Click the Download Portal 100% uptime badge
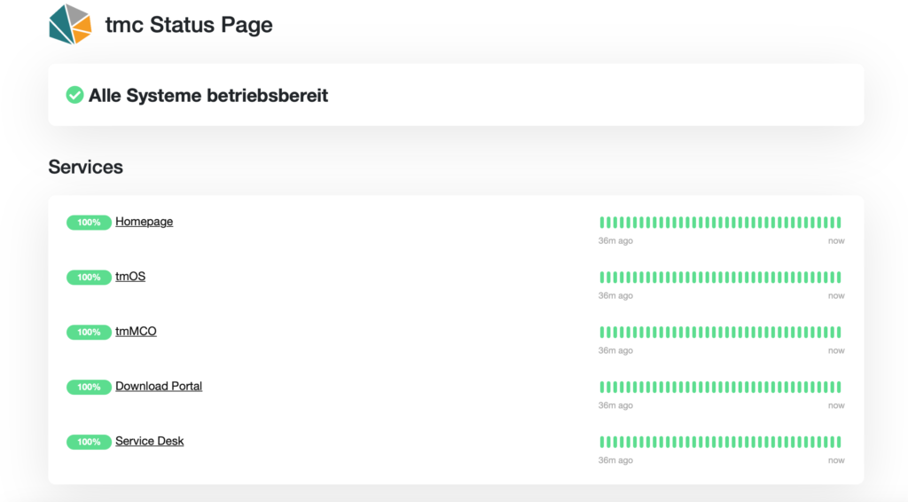This screenshot has height=502, width=908. 89,388
